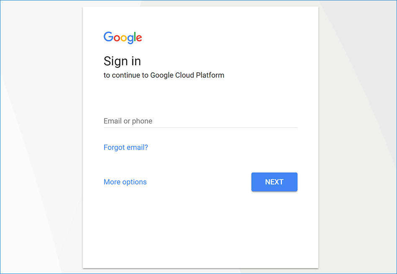Expand the More options menu
This screenshot has width=397, height=274.
125,182
